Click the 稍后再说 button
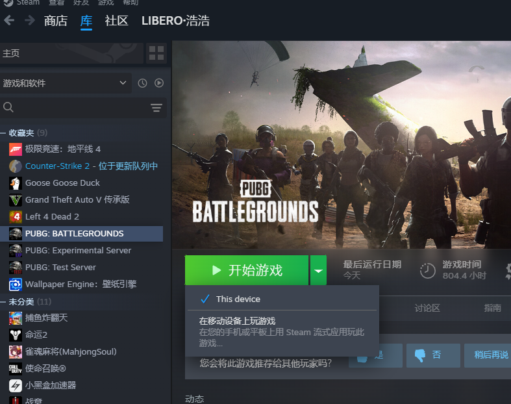511x404 pixels. [x=491, y=355]
